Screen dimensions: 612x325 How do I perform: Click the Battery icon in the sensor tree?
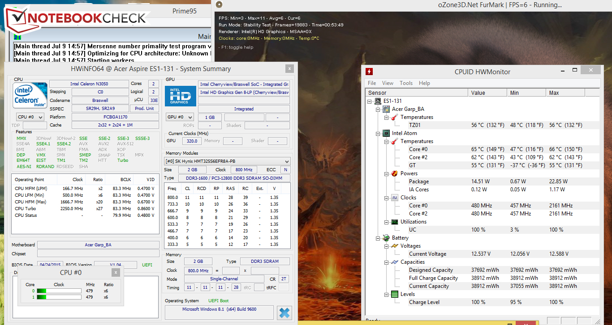[x=386, y=238]
